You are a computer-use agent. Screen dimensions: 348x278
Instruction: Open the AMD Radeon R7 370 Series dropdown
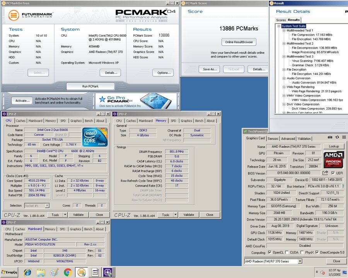300,261
